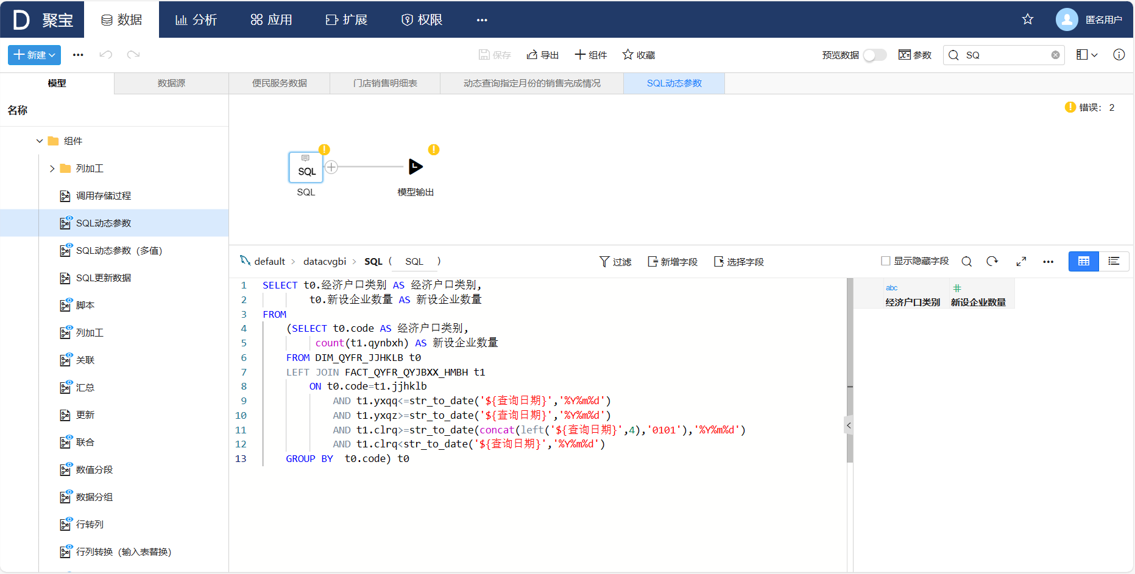Switch to list view layout
Screen dimensions: 1135x574
1114,261
